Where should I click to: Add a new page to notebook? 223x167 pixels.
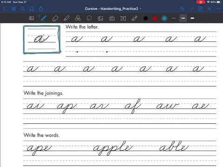pyautogui.click(x=200, y=8)
